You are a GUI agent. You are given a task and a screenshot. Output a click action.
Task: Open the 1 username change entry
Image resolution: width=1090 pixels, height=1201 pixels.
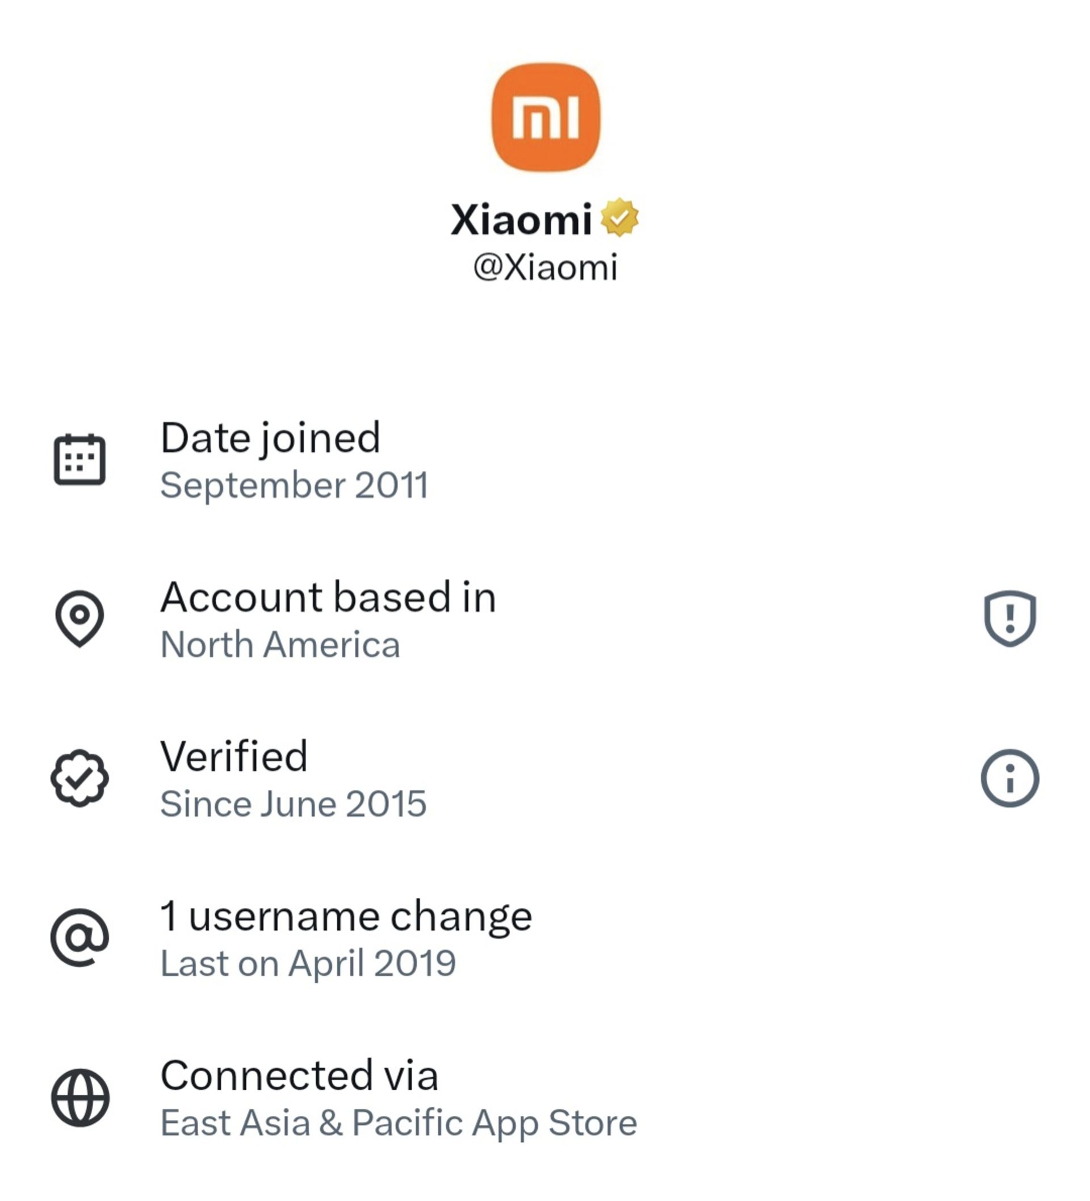pos(346,916)
